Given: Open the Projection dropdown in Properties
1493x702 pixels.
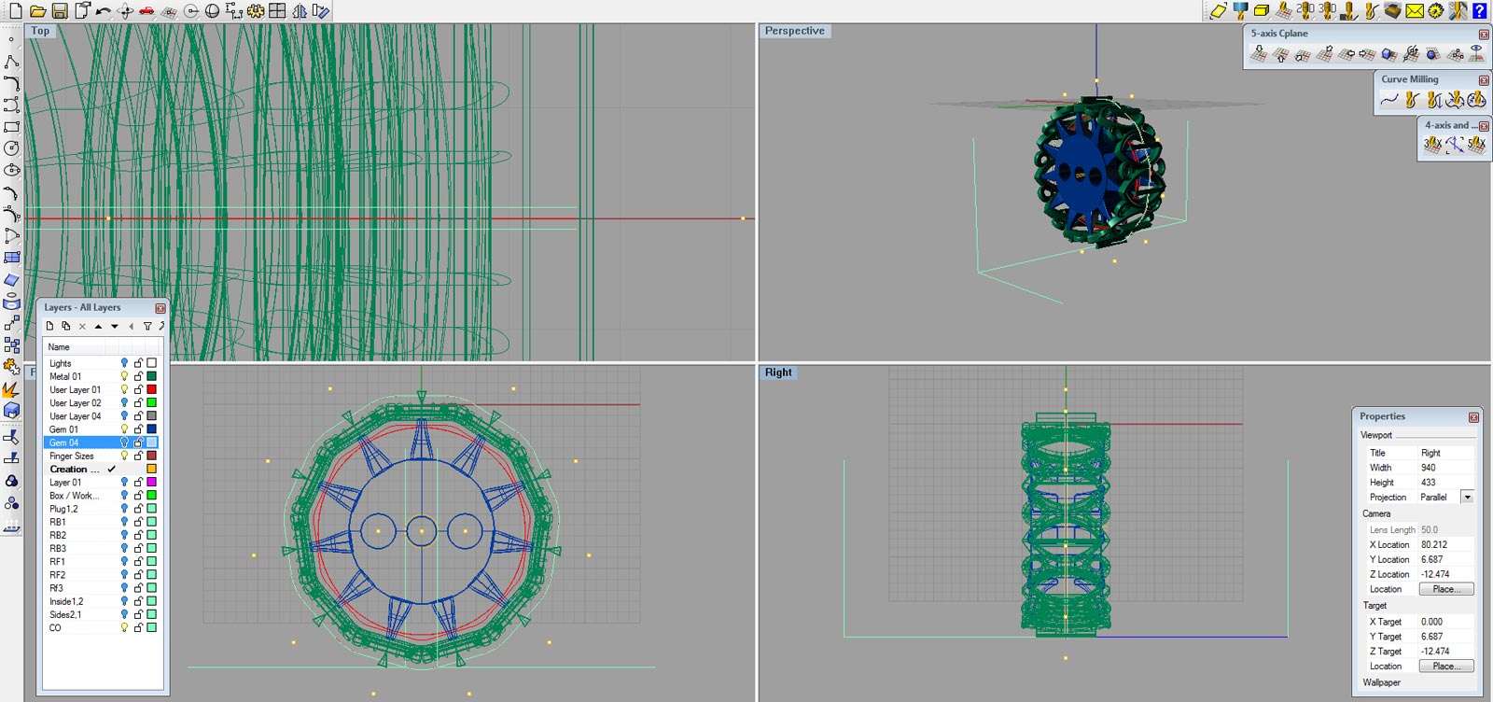Looking at the screenshot, I should (x=1467, y=497).
